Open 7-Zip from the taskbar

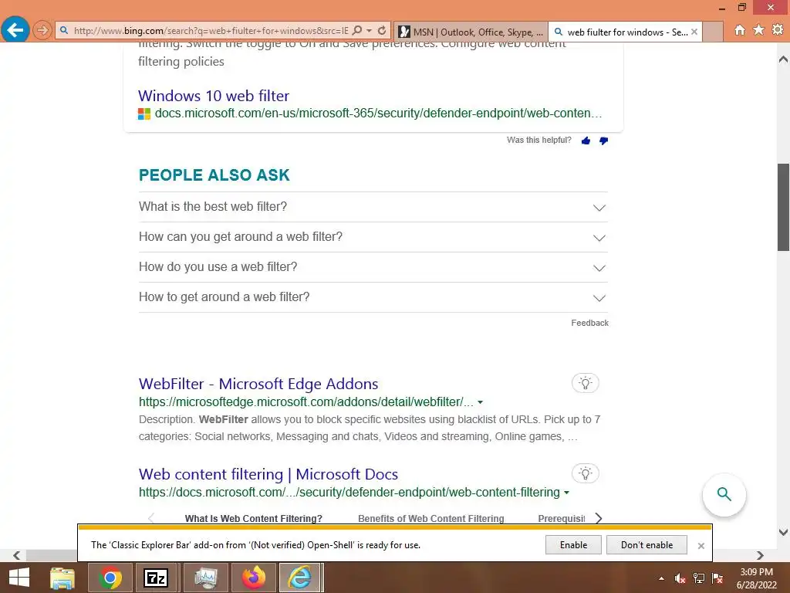click(x=156, y=578)
